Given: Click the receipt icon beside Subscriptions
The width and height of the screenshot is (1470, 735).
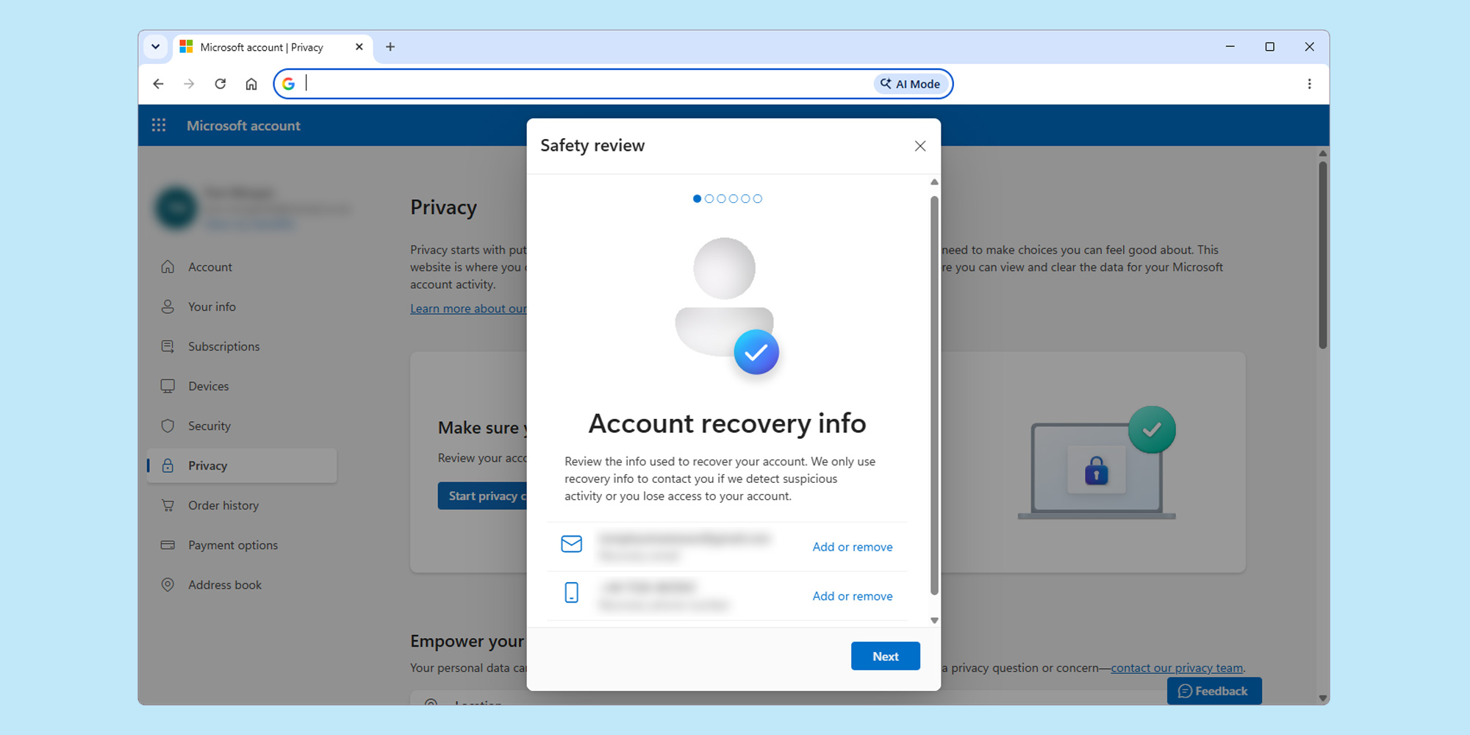Looking at the screenshot, I should pos(168,346).
